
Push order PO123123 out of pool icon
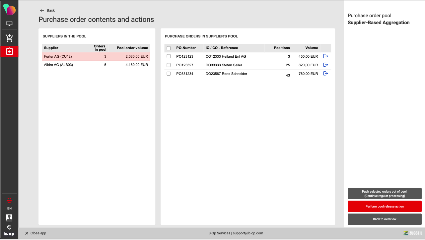point(325,56)
